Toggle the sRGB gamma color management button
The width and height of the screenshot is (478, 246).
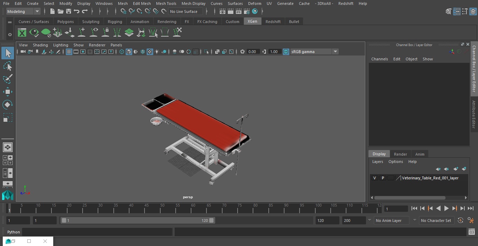(286, 52)
